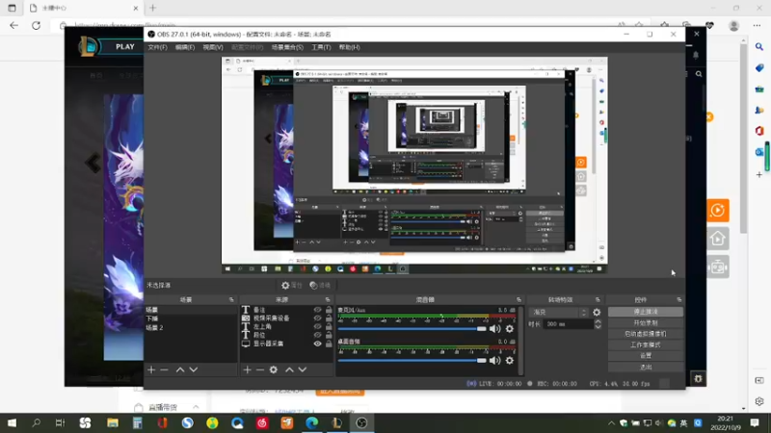Move the selected source up
The image size is (771, 433).
(x=289, y=369)
